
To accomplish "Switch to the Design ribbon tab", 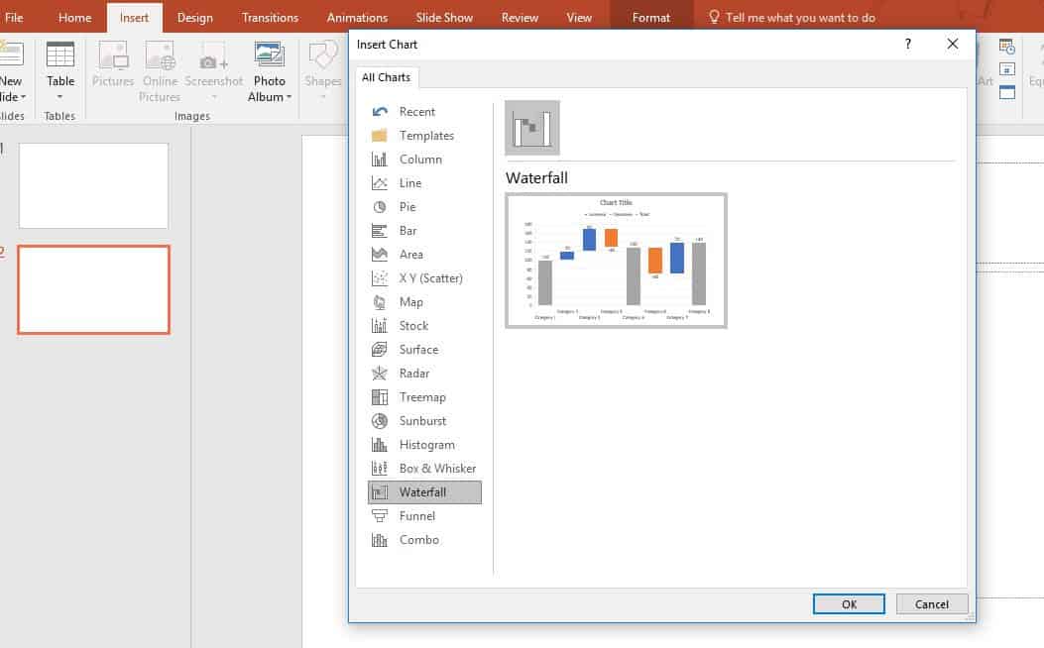I will 194,17.
